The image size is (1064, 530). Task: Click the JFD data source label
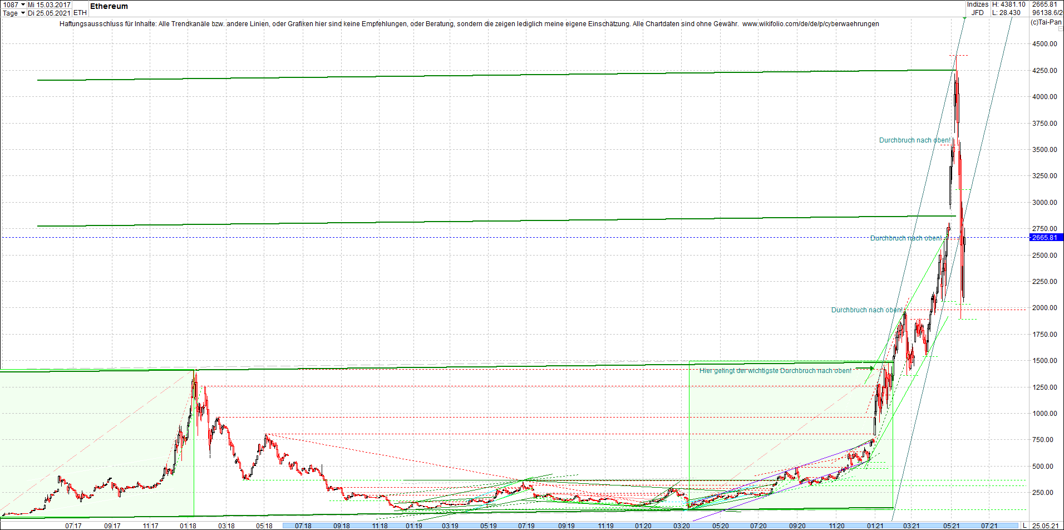pos(977,12)
